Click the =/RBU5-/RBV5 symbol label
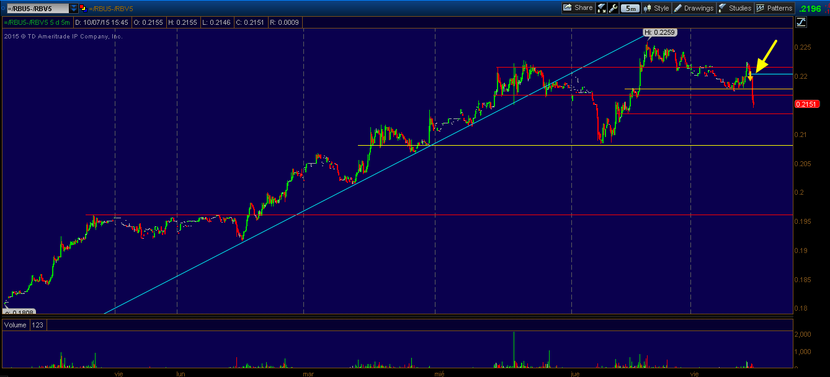Viewport: 830px width, 377px height. [110, 8]
